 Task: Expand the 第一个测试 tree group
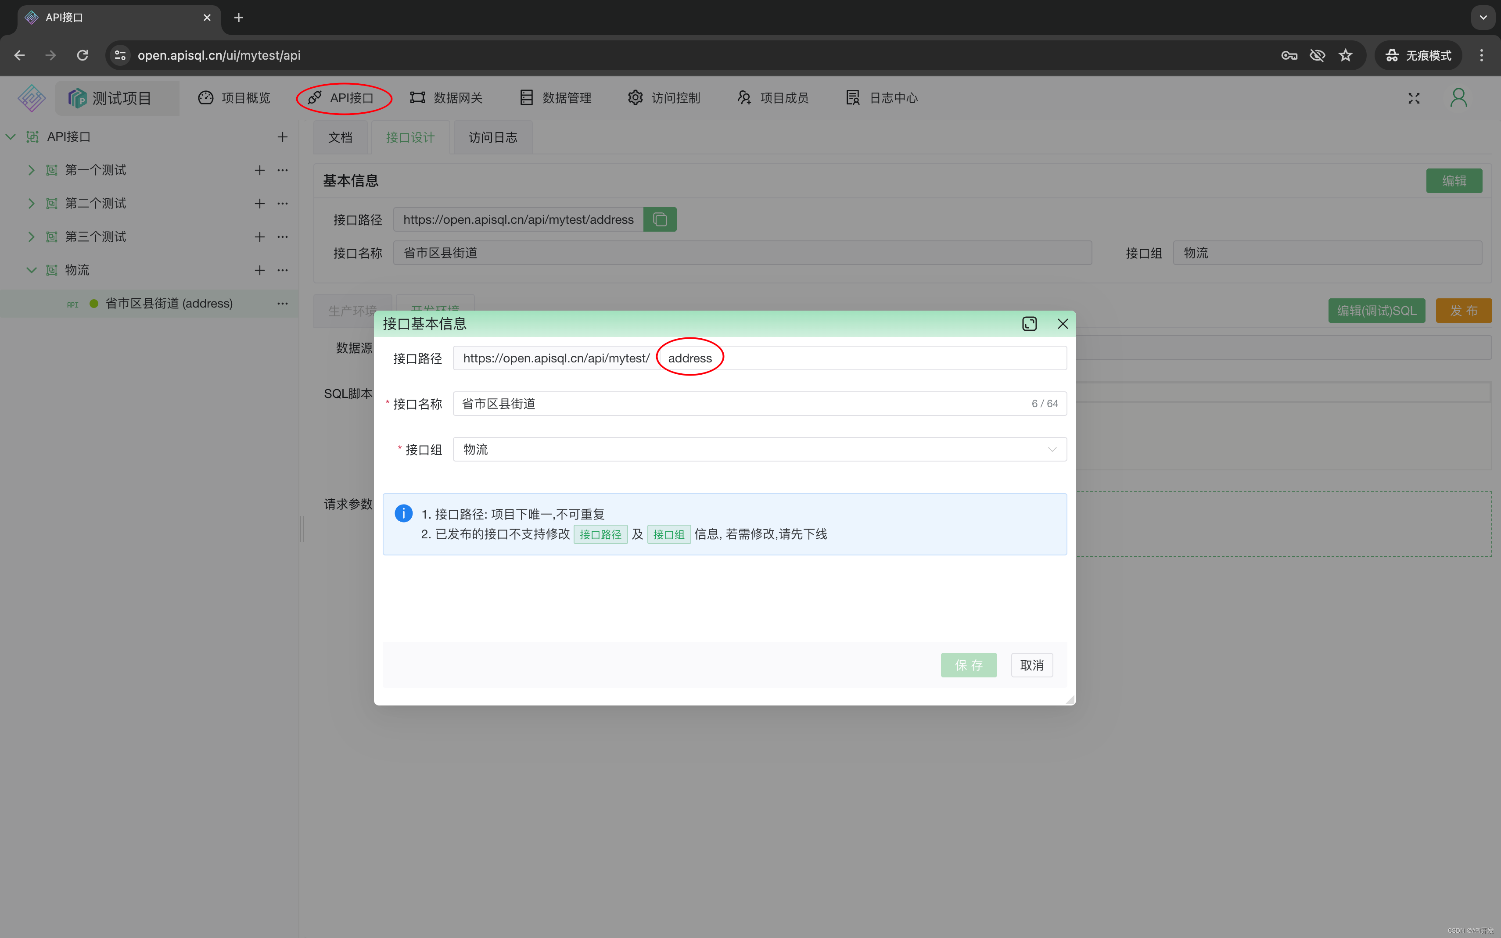click(31, 170)
